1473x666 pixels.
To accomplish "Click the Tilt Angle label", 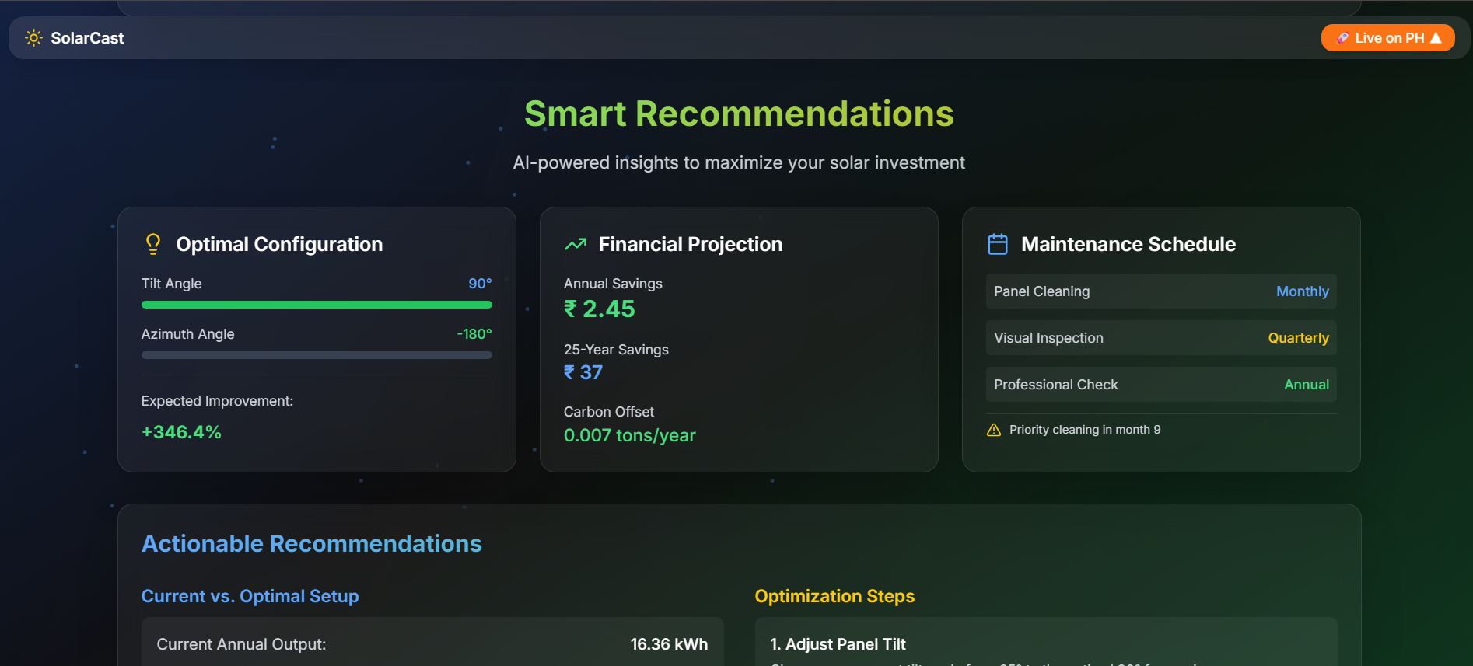I will pyautogui.click(x=172, y=284).
